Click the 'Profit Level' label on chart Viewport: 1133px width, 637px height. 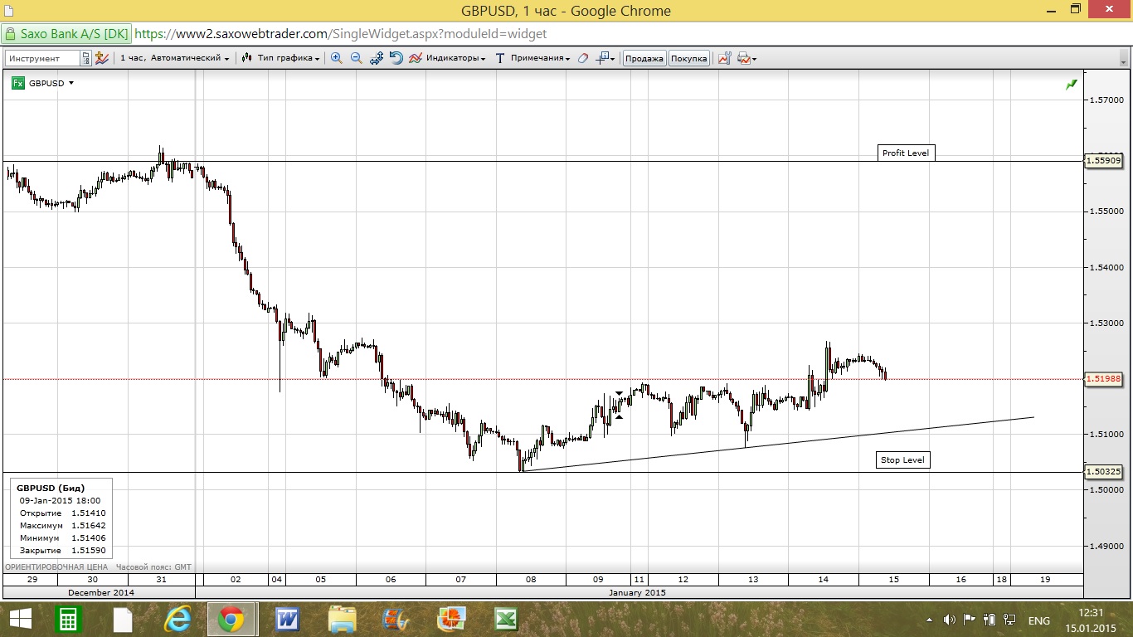click(x=906, y=153)
